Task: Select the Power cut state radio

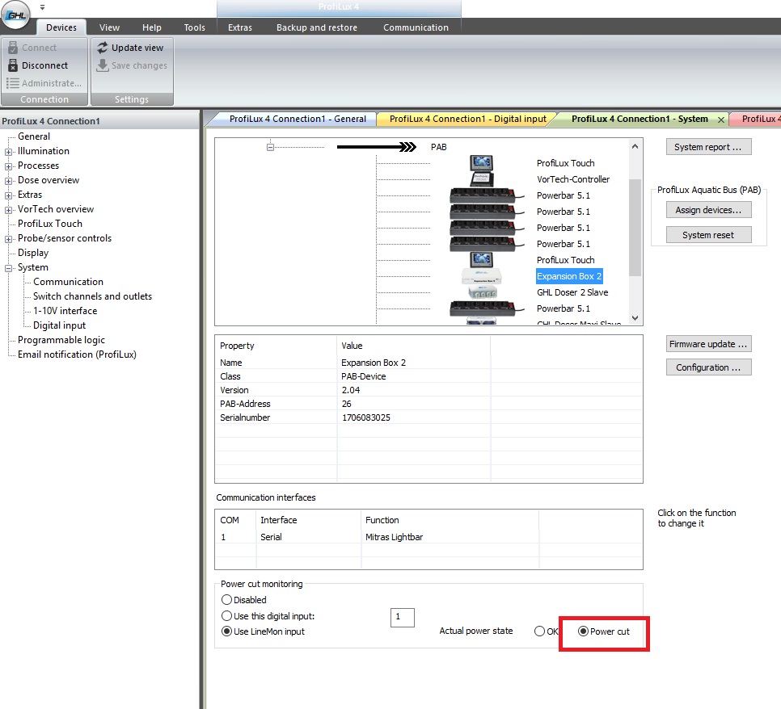Action: (x=583, y=631)
